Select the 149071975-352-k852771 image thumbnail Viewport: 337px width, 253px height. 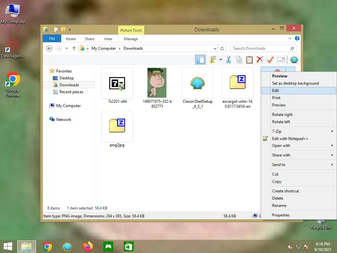pos(157,88)
